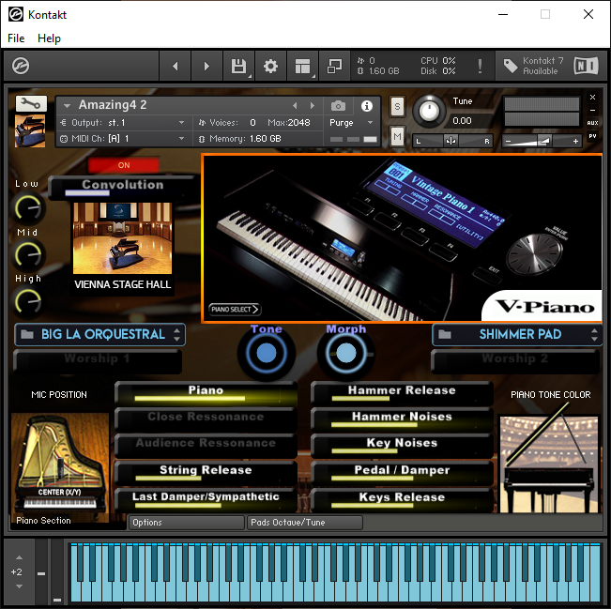Click the Morph knob
This screenshot has height=609, width=611.
tap(346, 354)
